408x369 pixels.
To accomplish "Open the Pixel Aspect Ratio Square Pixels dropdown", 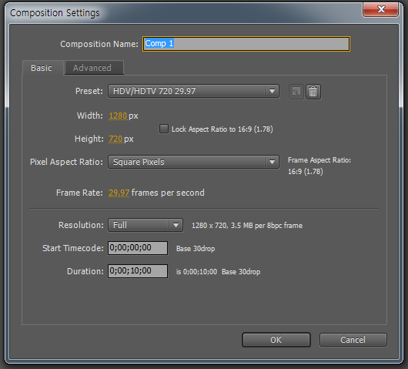I will point(193,162).
